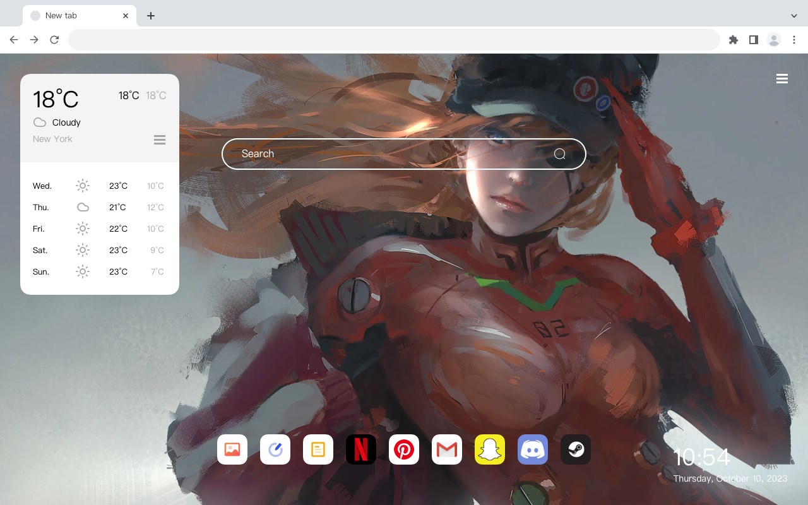Expand the tab search chevron
This screenshot has height=505, width=808.
(794, 16)
